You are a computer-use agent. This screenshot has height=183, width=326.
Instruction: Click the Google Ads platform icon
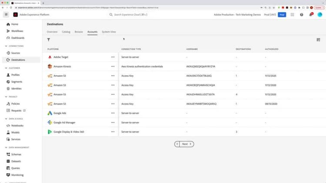(50, 113)
